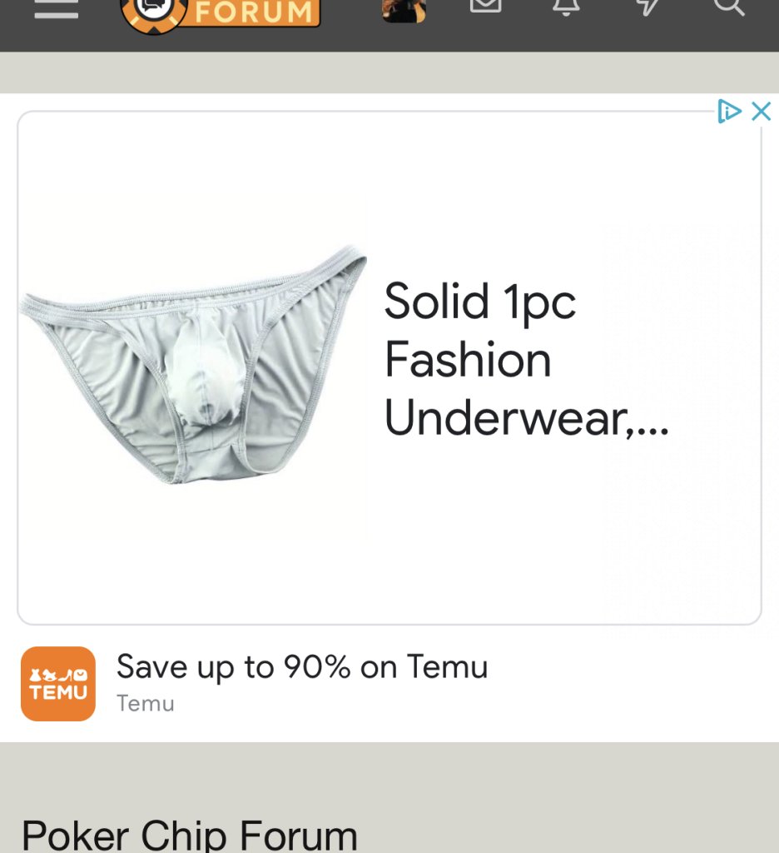Image resolution: width=779 pixels, height=853 pixels.
Task: Click the AdChoices triangle icon
Action: tap(729, 111)
